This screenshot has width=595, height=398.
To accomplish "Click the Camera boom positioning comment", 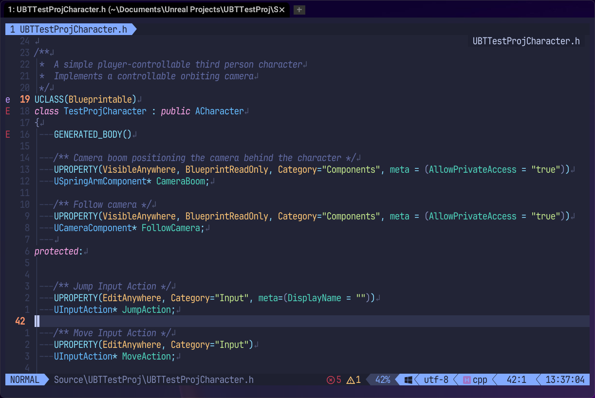I will pyautogui.click(x=205, y=158).
